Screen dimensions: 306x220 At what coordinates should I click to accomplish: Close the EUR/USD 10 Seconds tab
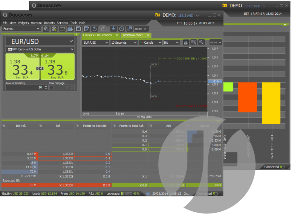[117, 35]
